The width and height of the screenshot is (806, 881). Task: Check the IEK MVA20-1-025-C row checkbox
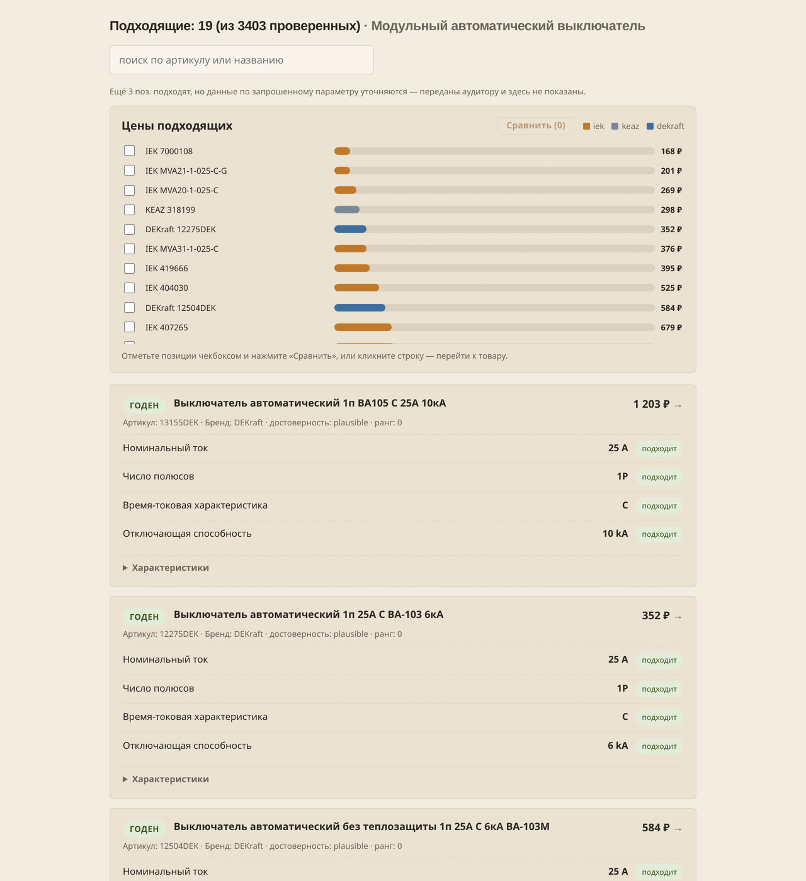click(x=129, y=190)
